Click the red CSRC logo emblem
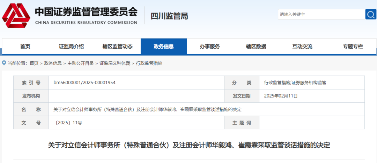This screenshot has height=163, width=377. tap(16, 16)
